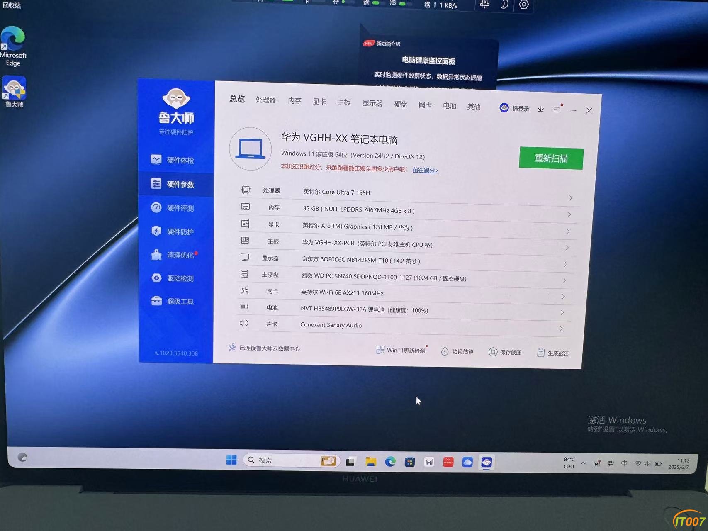Expand the 电池 row chevron
The height and width of the screenshot is (531, 708).
coord(562,313)
